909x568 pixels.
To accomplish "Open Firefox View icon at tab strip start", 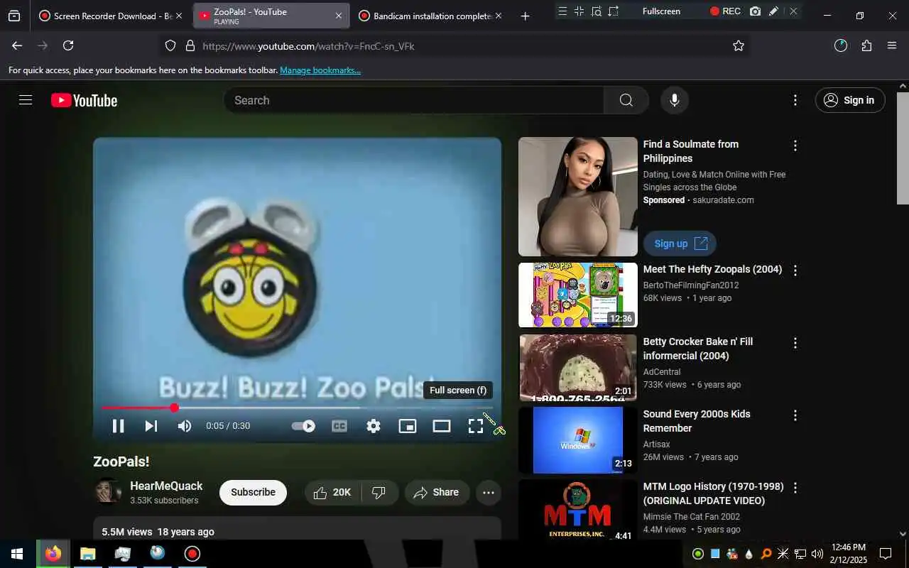I will tap(14, 16).
